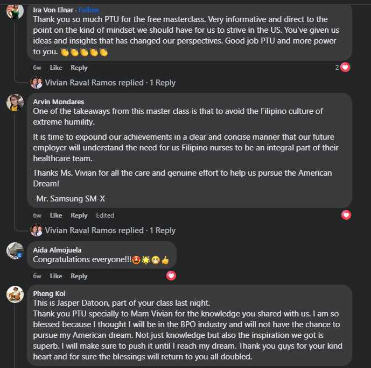The height and width of the screenshot is (368, 371).
Task: Click the 6w timestamp on Aida's comment
Action: (37, 276)
